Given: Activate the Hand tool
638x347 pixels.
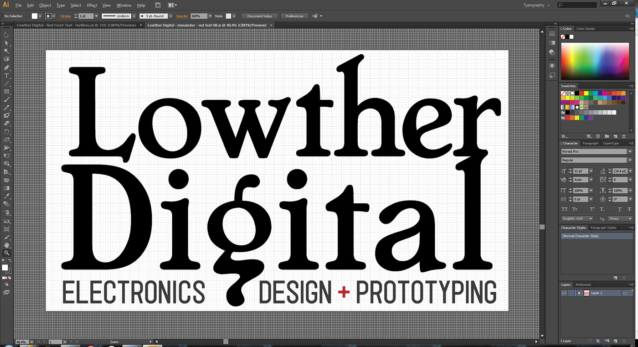Looking at the screenshot, I should click(6, 245).
